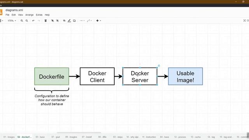Open the insert plus dropdown
This screenshot has height=140, width=249.
pyautogui.click(x=98, y=21)
